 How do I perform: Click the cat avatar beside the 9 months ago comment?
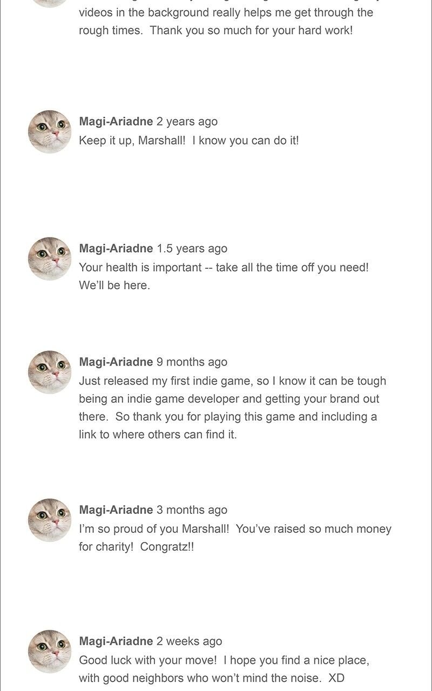50,372
